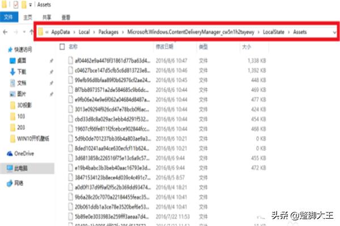Image resolution: width=340 pixels, height=226 pixels.
Task: Sort by the 名称 column header
Action: coord(73,47)
